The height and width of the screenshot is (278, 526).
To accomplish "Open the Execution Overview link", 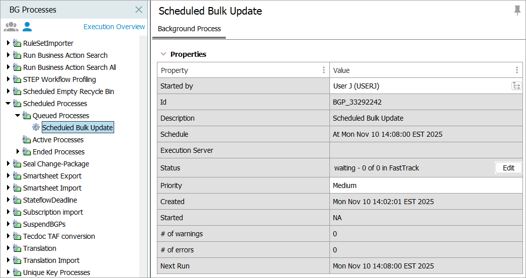I will coord(114,27).
